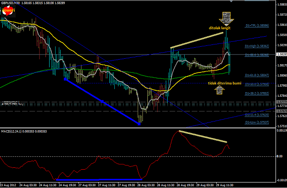This screenshot has width=287, height=188.
Task: Click the 'ditolak langit' text label
Action: pos(219,28)
